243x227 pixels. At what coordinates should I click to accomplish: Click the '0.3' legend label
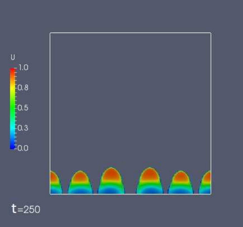23,128
